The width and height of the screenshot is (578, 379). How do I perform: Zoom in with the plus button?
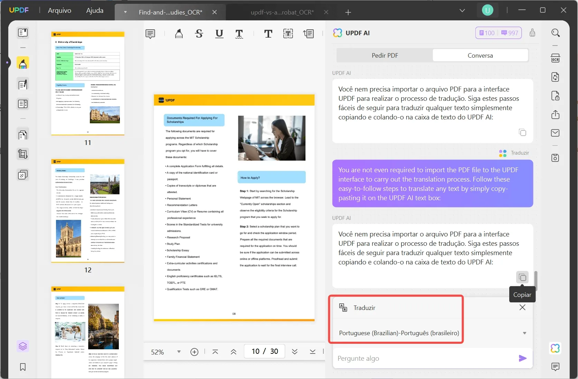195,352
